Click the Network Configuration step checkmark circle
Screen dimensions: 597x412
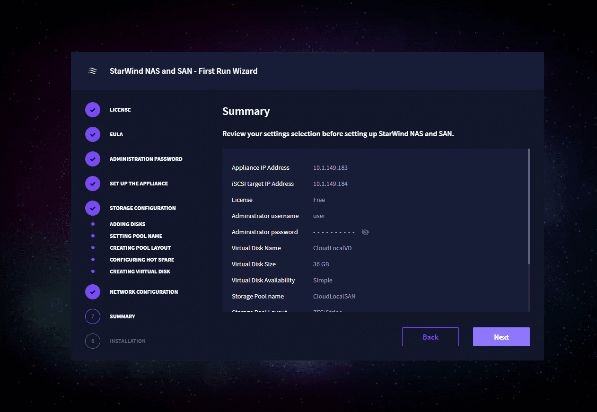pos(93,292)
